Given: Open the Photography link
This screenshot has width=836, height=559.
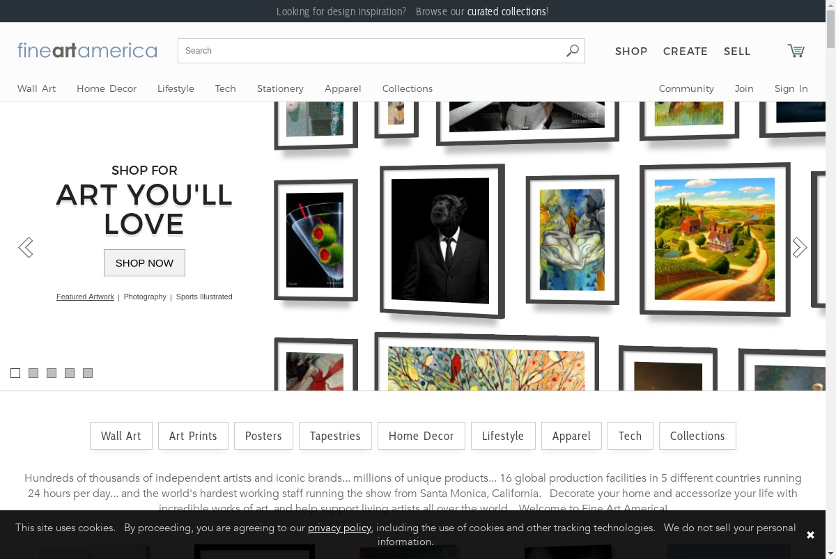Looking at the screenshot, I should (x=145, y=297).
